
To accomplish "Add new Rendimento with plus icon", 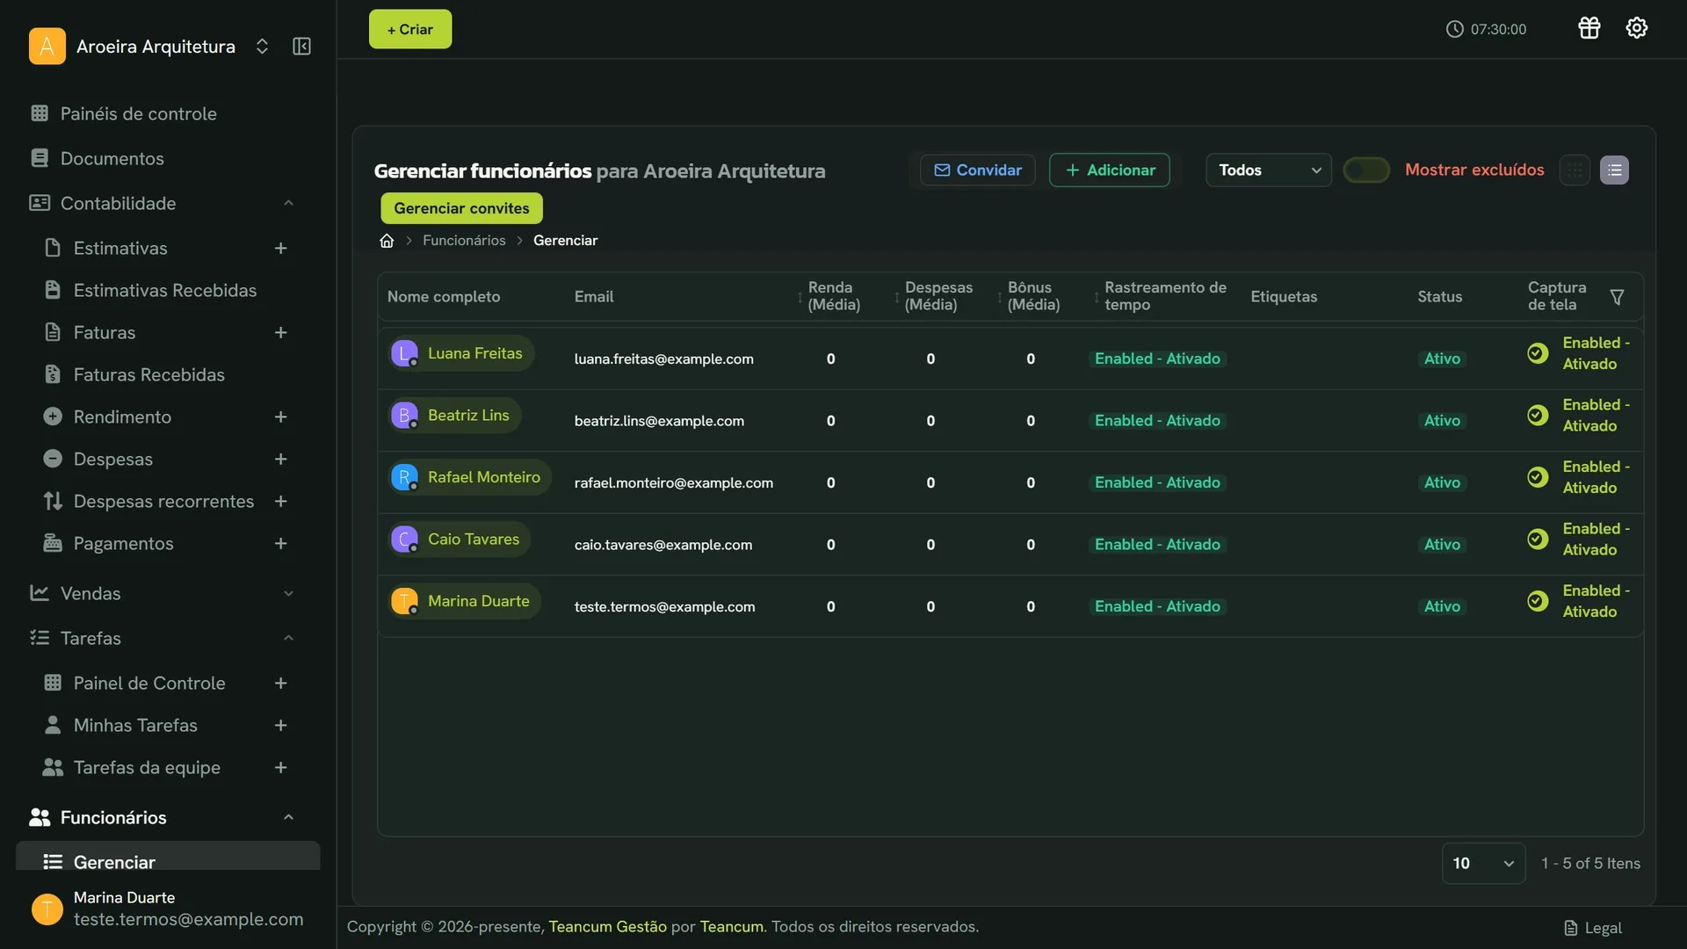I will (x=280, y=417).
